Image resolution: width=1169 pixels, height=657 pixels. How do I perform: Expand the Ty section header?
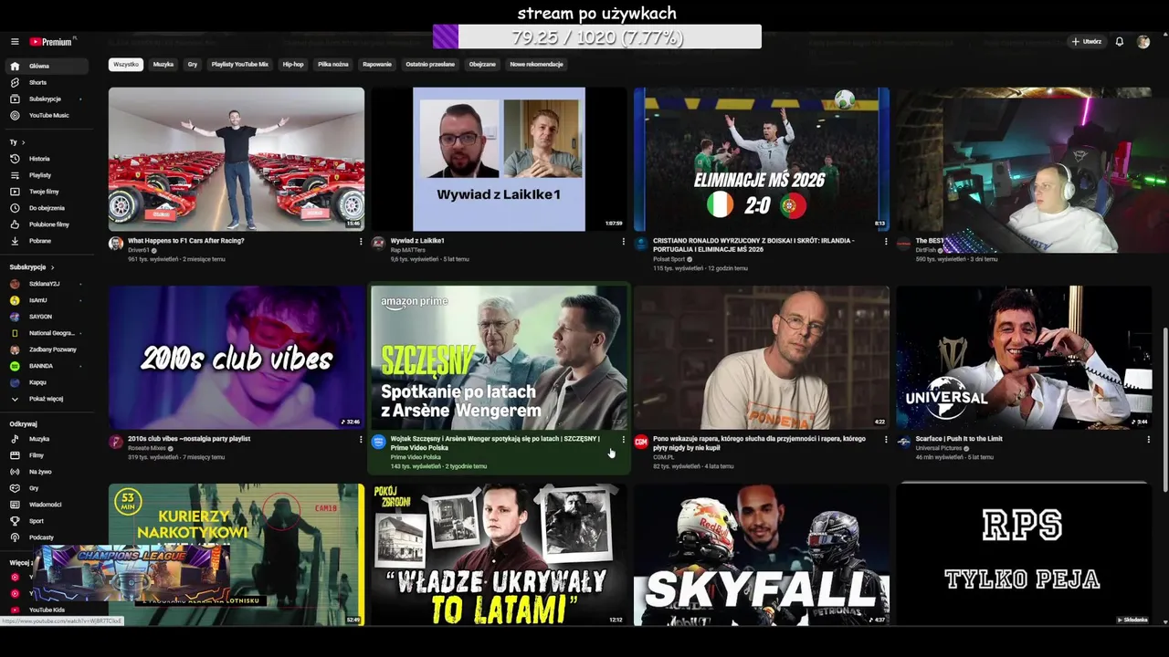tap(17, 142)
